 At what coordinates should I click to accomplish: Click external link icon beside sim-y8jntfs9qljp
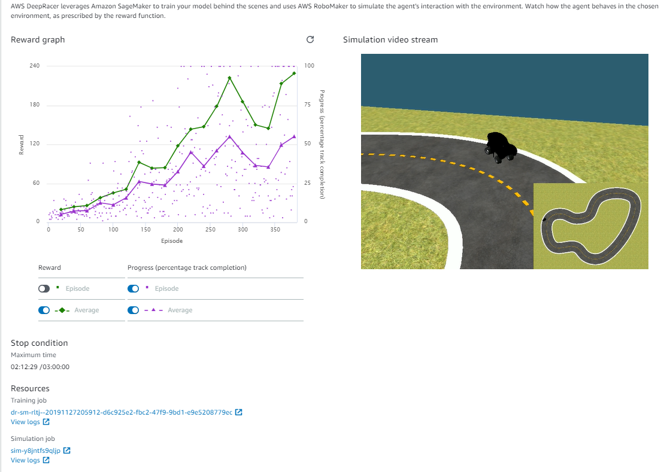[67, 450]
